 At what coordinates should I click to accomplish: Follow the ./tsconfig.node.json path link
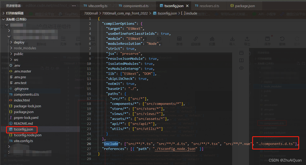coord(175,149)
